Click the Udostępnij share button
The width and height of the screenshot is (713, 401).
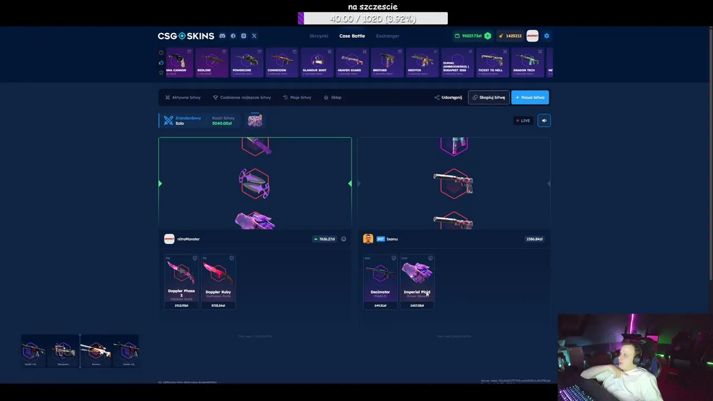pos(448,97)
